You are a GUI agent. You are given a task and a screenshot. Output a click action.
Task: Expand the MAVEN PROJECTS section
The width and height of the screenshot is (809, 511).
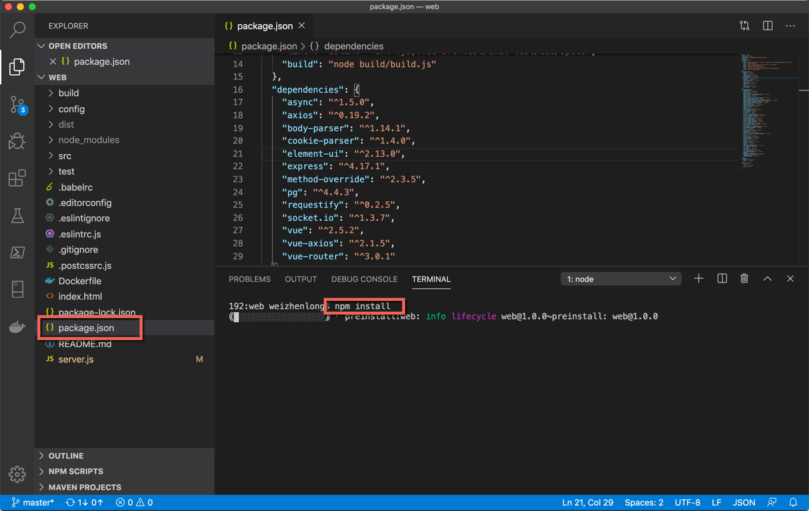pyautogui.click(x=125, y=487)
